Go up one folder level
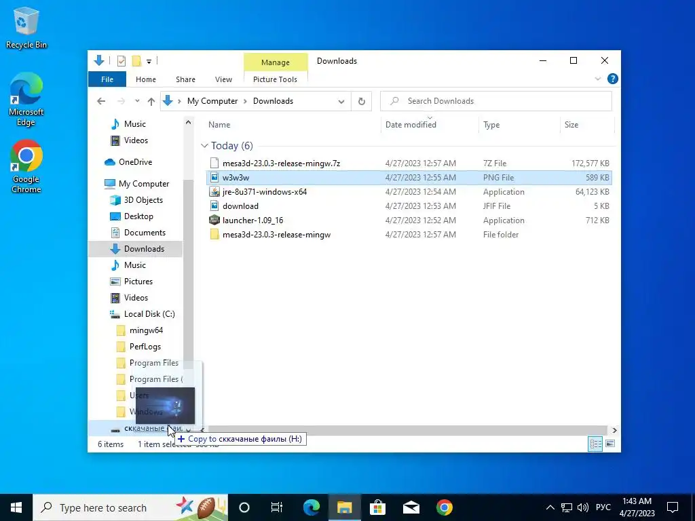Viewport: 695px width, 521px height. (151, 102)
